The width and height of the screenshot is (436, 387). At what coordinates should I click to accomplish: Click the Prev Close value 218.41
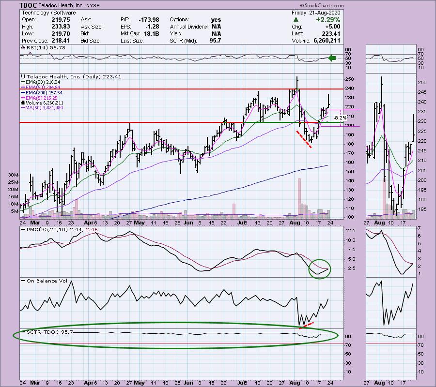61,41
